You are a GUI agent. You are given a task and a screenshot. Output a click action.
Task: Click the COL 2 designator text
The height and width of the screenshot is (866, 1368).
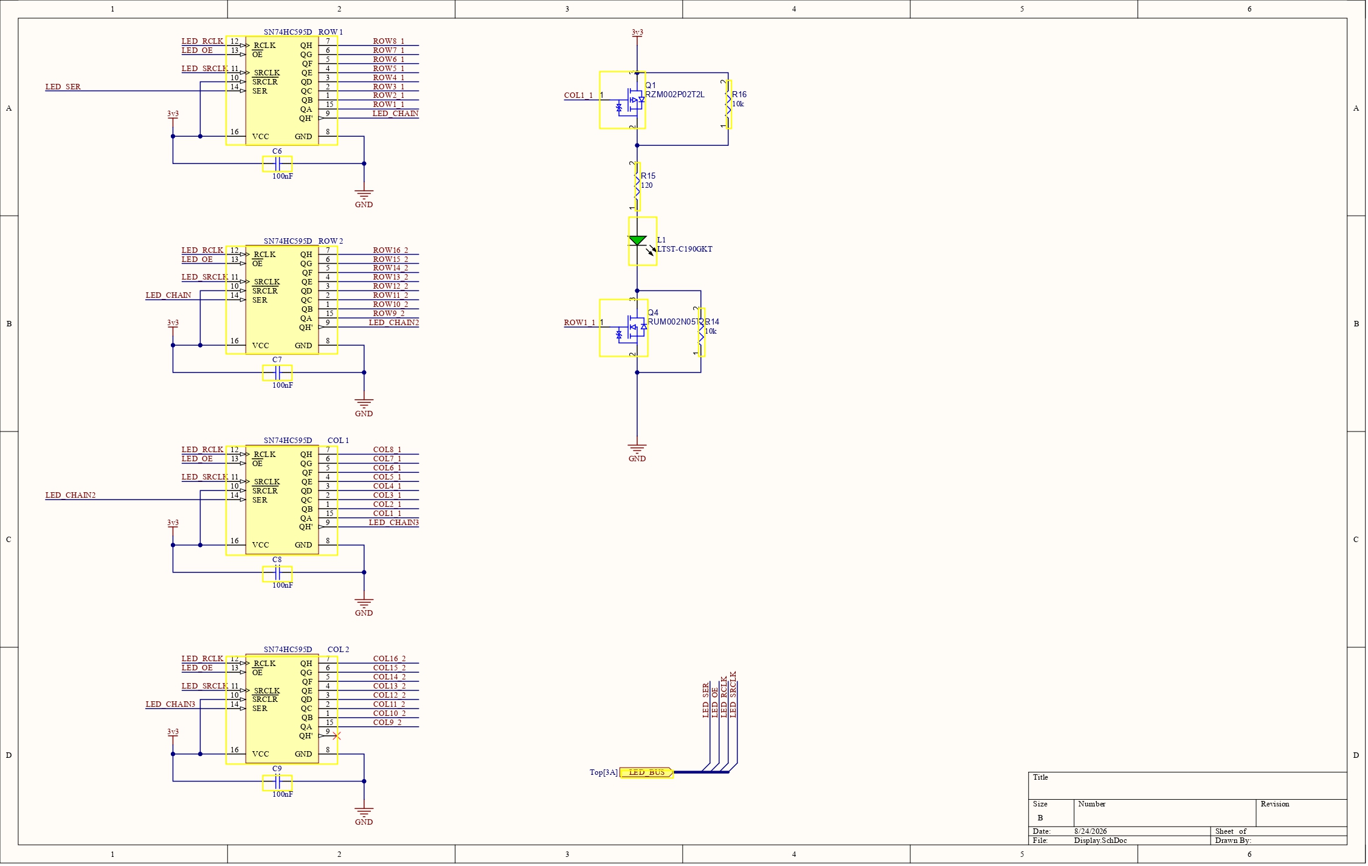[x=338, y=650]
